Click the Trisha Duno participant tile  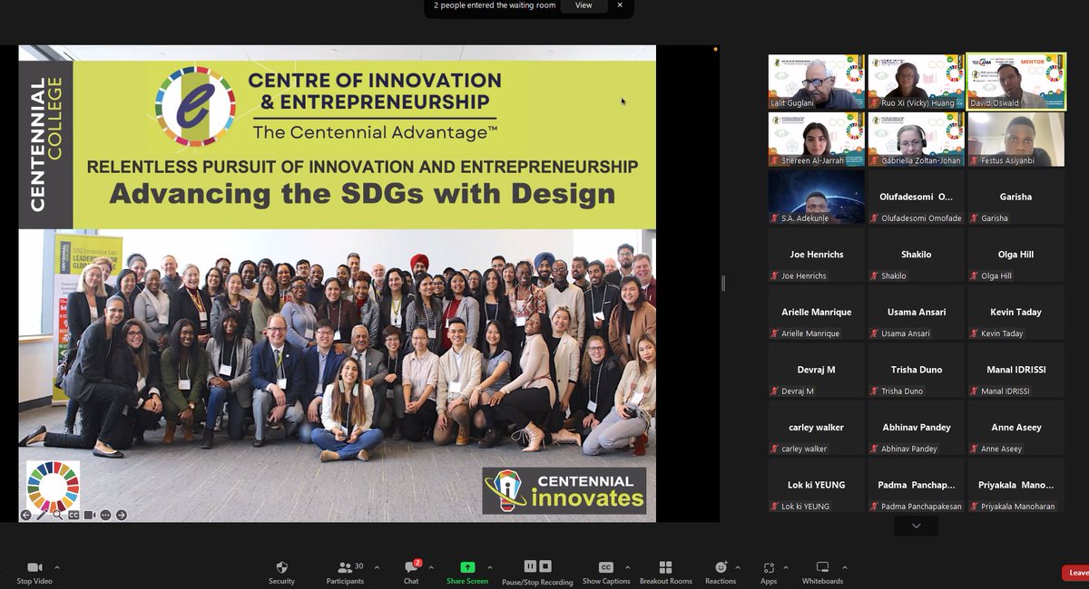point(916,370)
